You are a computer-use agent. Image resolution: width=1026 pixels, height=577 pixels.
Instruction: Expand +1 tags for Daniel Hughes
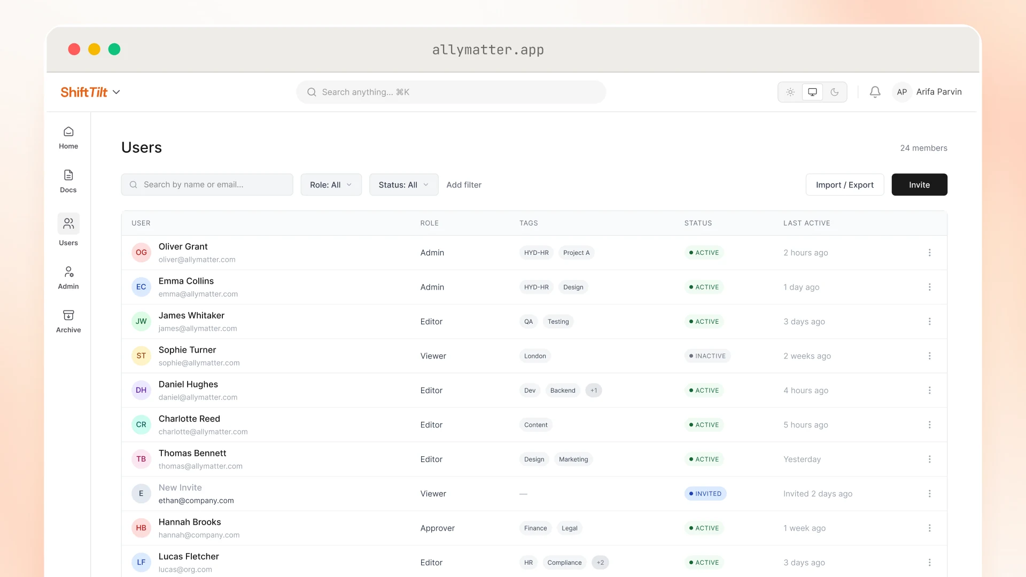click(x=594, y=391)
